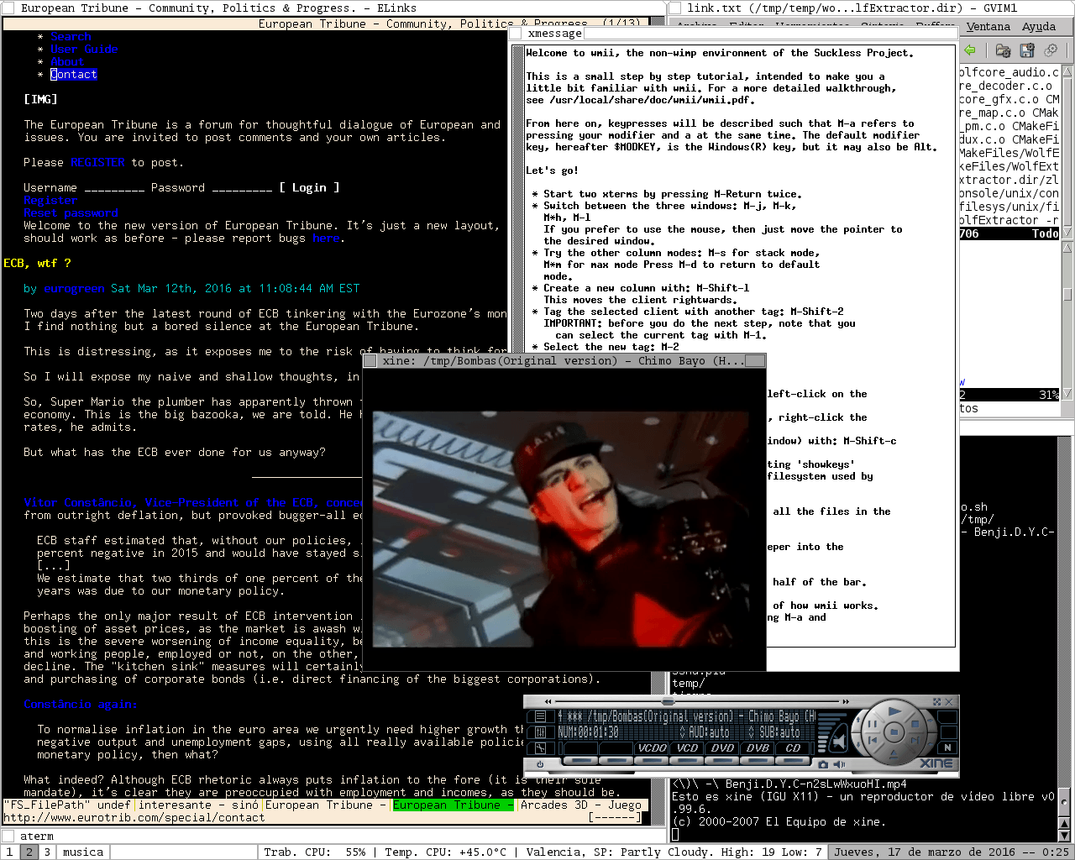Viewport: 1075px width, 860px height.
Task: Click the load session folder icon in GVIM
Action: pyautogui.click(x=1003, y=50)
